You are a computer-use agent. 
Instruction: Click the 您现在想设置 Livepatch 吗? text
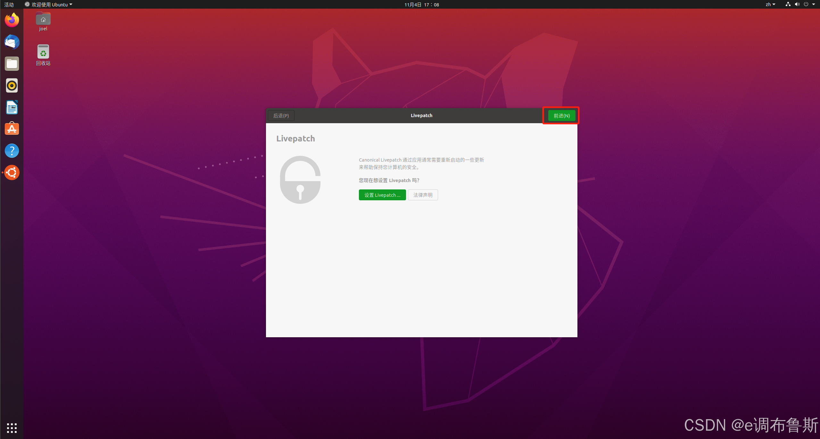pyautogui.click(x=389, y=180)
